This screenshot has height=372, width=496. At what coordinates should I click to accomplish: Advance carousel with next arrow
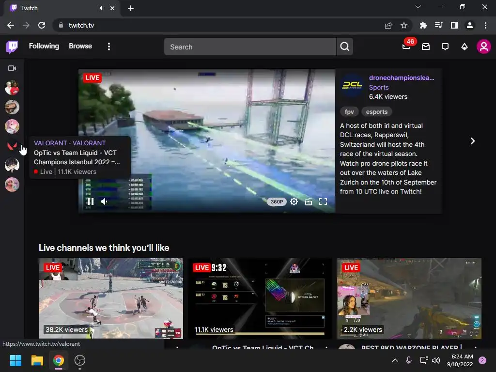473,141
